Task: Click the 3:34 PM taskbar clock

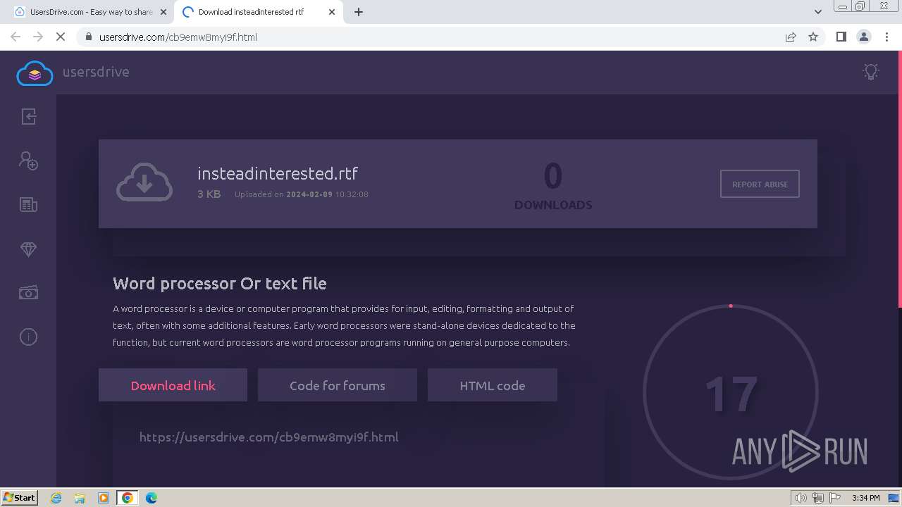Action: click(866, 498)
